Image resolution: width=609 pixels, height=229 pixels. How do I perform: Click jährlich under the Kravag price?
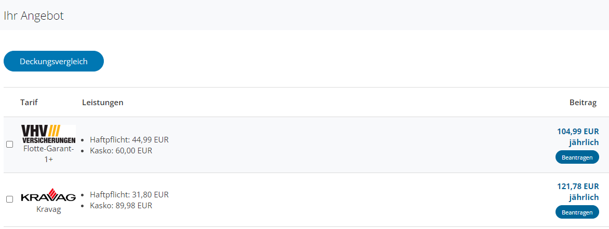(584, 197)
